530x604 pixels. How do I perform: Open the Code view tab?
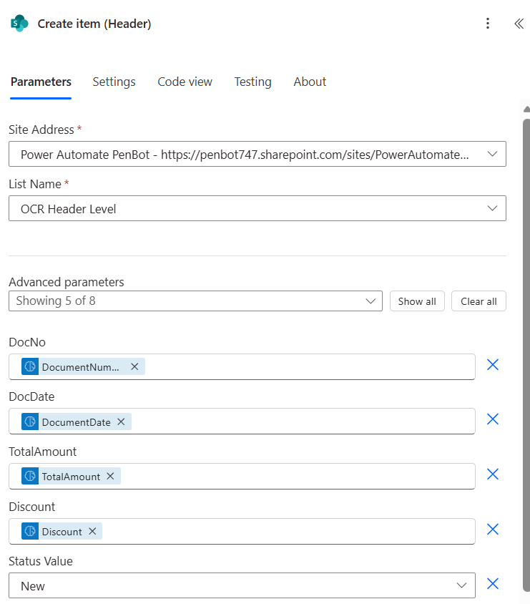coord(185,82)
